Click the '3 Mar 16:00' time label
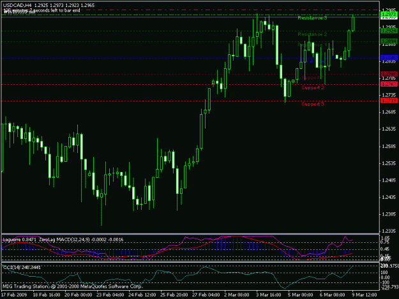The width and height of the screenshot is (399, 299). pos(269,295)
